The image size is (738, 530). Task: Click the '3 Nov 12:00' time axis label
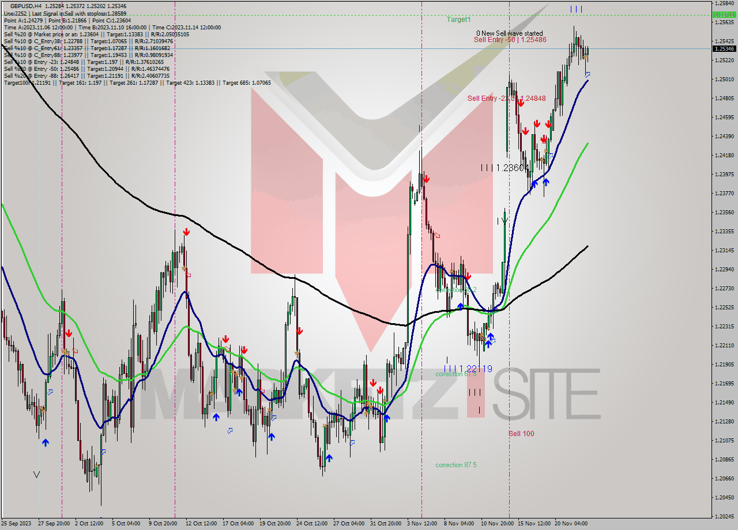tap(423, 524)
